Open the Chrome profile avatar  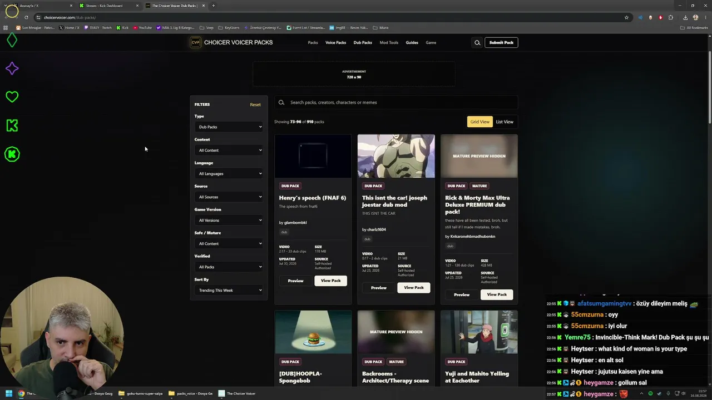(x=695, y=17)
